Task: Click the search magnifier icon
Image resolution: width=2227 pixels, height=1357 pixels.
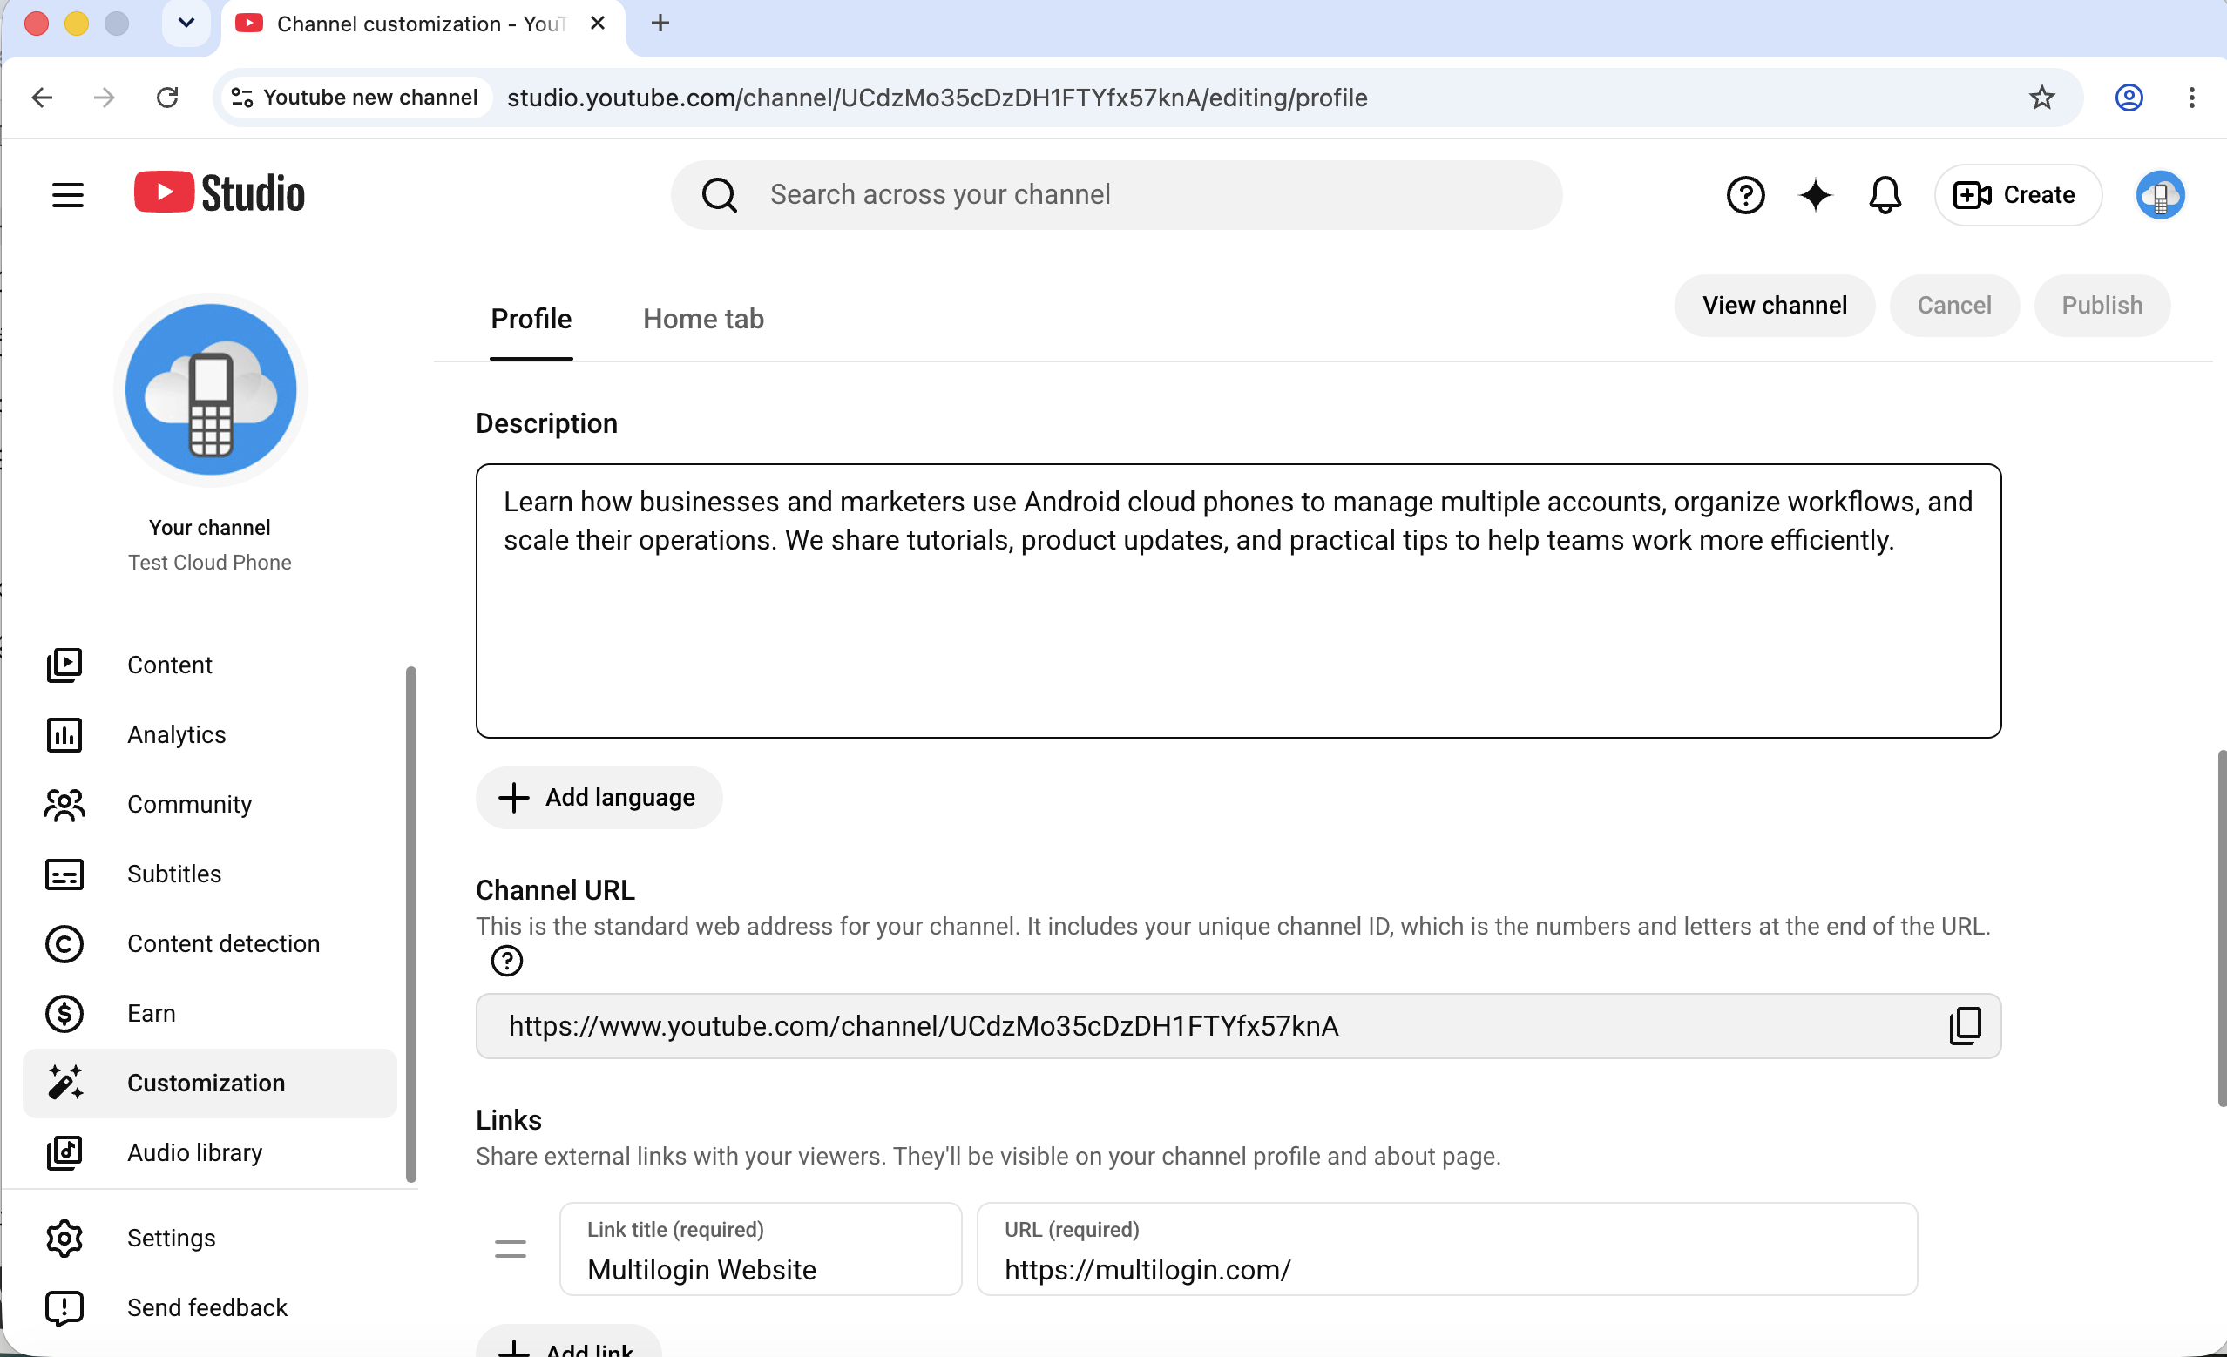Action: (x=720, y=195)
